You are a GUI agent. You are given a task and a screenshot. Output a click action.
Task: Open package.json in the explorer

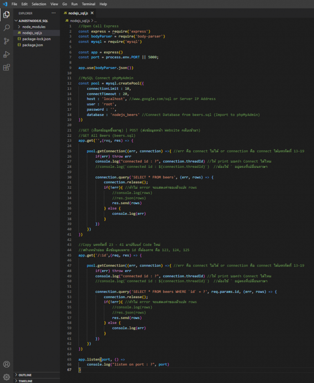(x=33, y=45)
